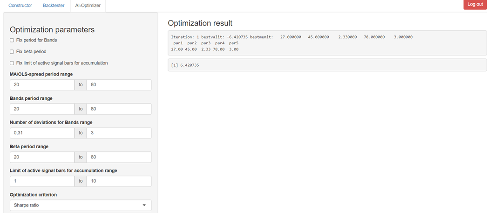The height and width of the screenshot is (213, 488).
Task: Select the deviations for Bands minimum field
Action: pos(42,133)
